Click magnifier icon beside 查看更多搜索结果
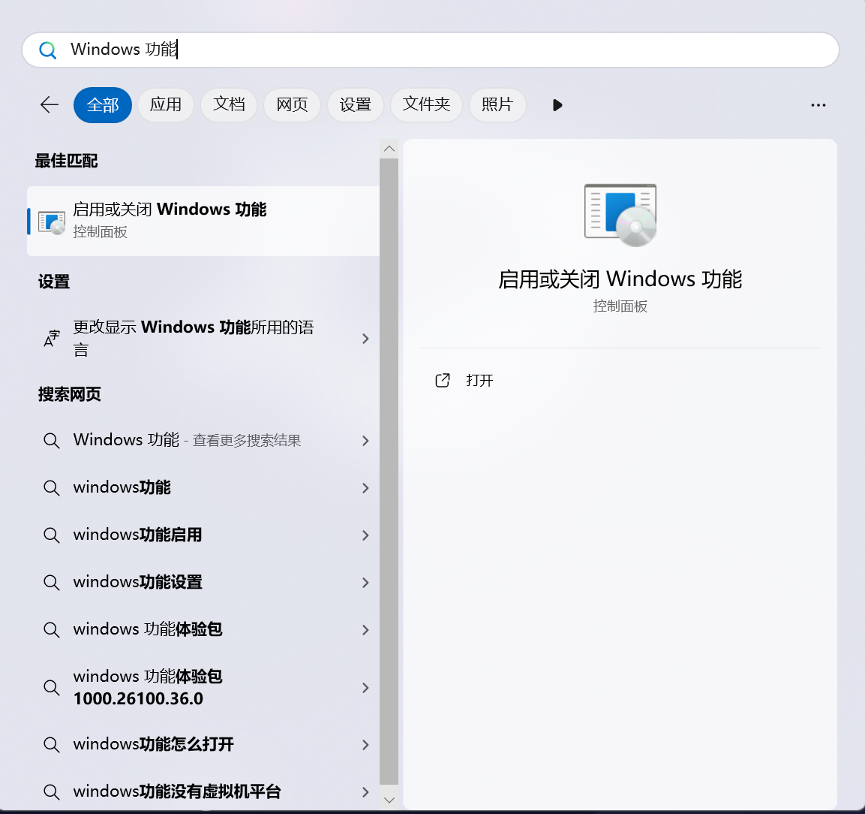Screen dimensions: 865x814 pyautogui.click(x=51, y=441)
